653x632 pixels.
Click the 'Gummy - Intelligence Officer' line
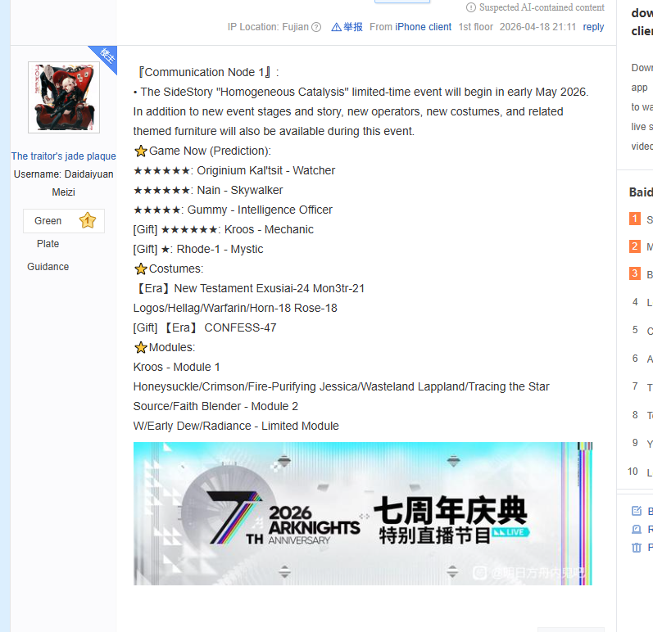point(233,210)
